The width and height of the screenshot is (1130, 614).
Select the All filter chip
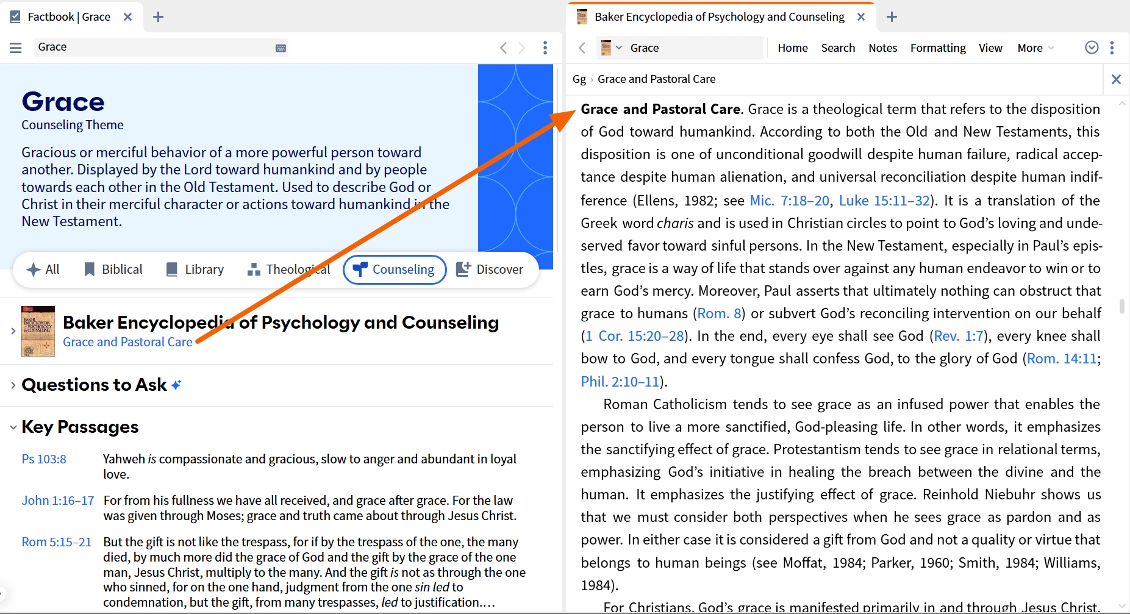coord(43,270)
